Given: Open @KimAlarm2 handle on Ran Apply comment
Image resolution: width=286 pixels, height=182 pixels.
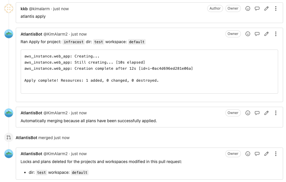Looking at the screenshot, I should pyautogui.click(x=55, y=34).
